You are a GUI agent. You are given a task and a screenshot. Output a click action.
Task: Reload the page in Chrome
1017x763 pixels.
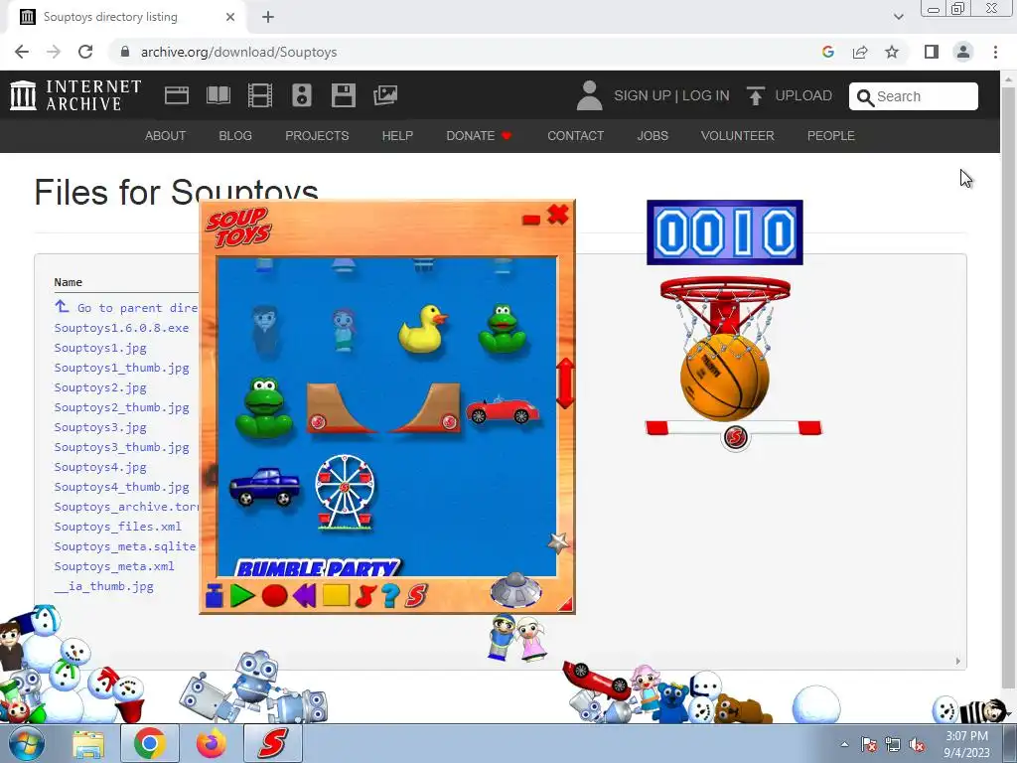pyautogui.click(x=85, y=52)
